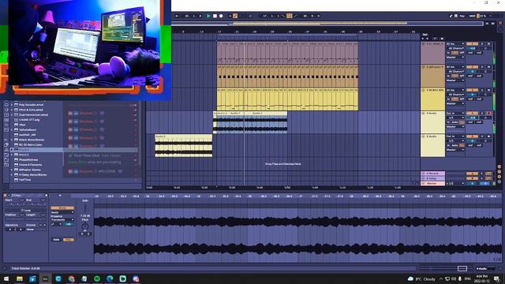This screenshot has width=505, height=284.
Task: Click the third round section toggle in the mixer corner
Action: pos(499,177)
